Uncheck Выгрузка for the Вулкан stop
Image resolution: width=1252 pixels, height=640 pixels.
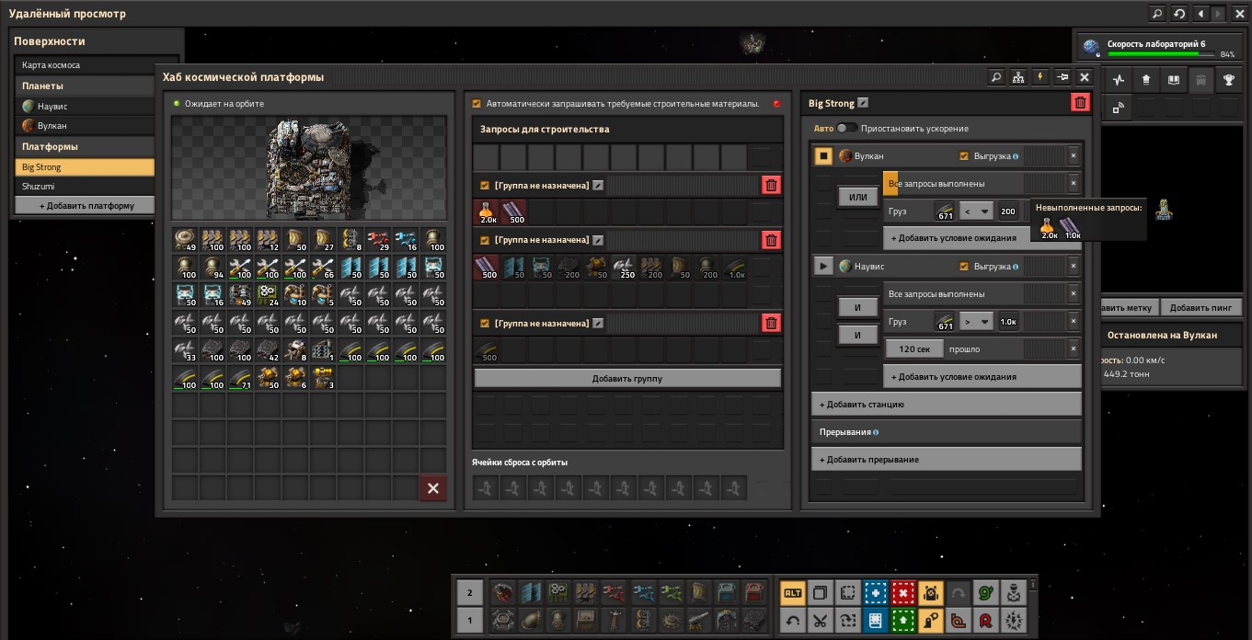[964, 156]
